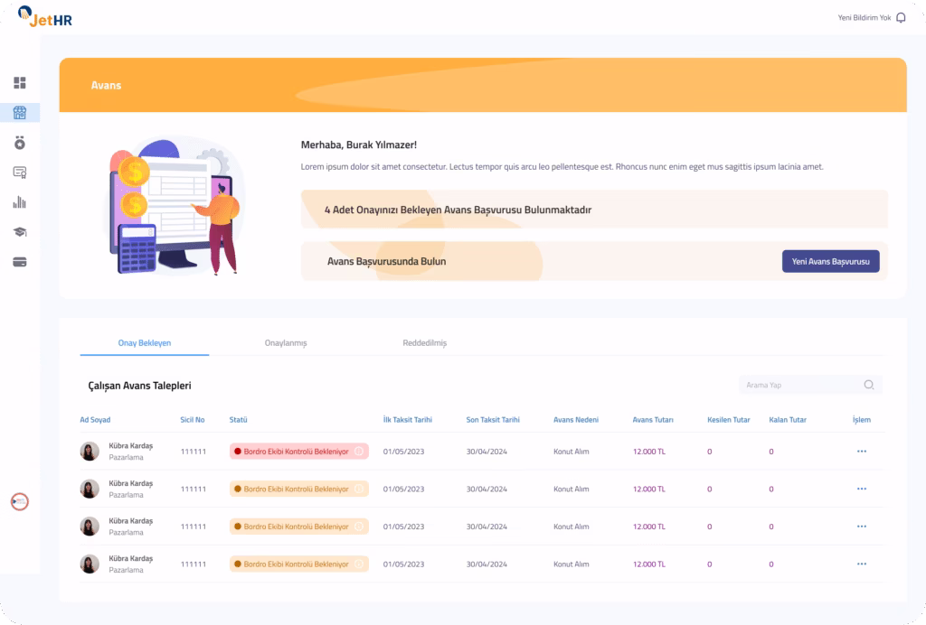Click the notification bell icon
Image resolution: width=926 pixels, height=625 pixels.
click(901, 18)
